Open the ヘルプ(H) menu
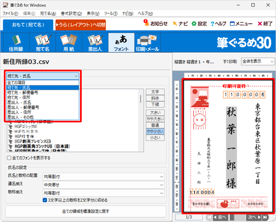 pyautogui.click(x=145, y=13)
